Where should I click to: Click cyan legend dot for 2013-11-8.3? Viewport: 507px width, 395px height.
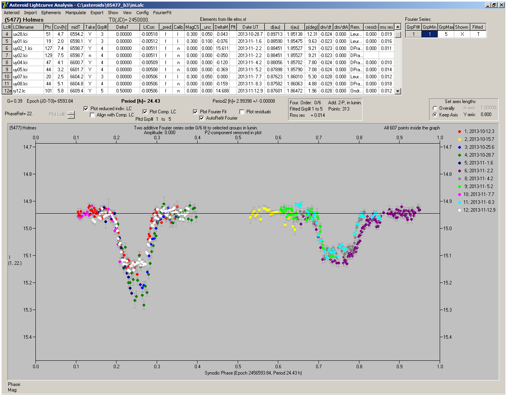click(x=460, y=202)
